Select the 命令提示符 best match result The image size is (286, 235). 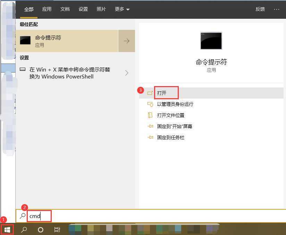67,41
